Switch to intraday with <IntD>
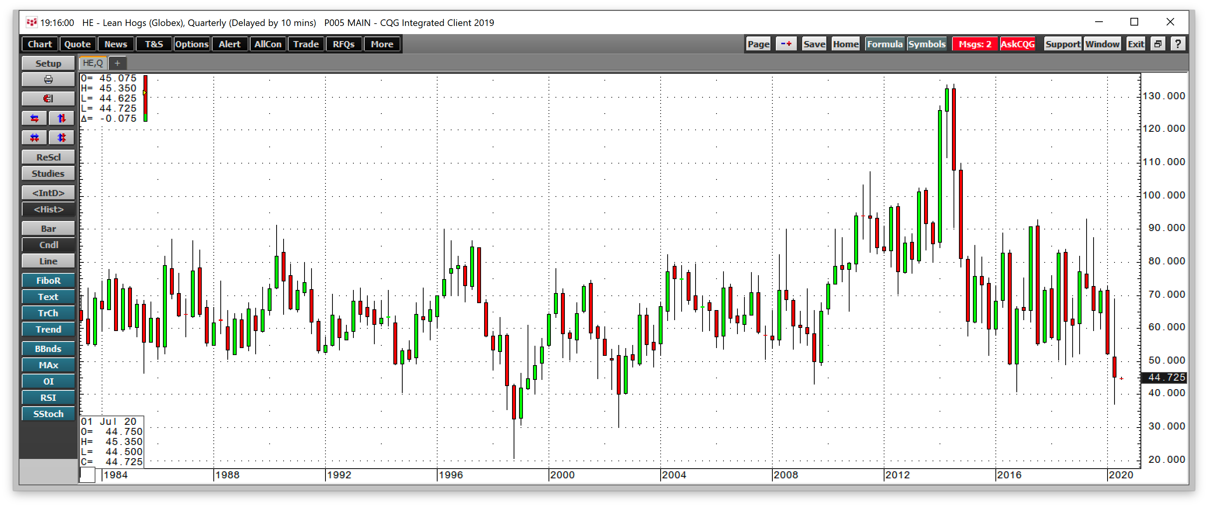The height and width of the screenshot is (507, 1208). click(48, 193)
